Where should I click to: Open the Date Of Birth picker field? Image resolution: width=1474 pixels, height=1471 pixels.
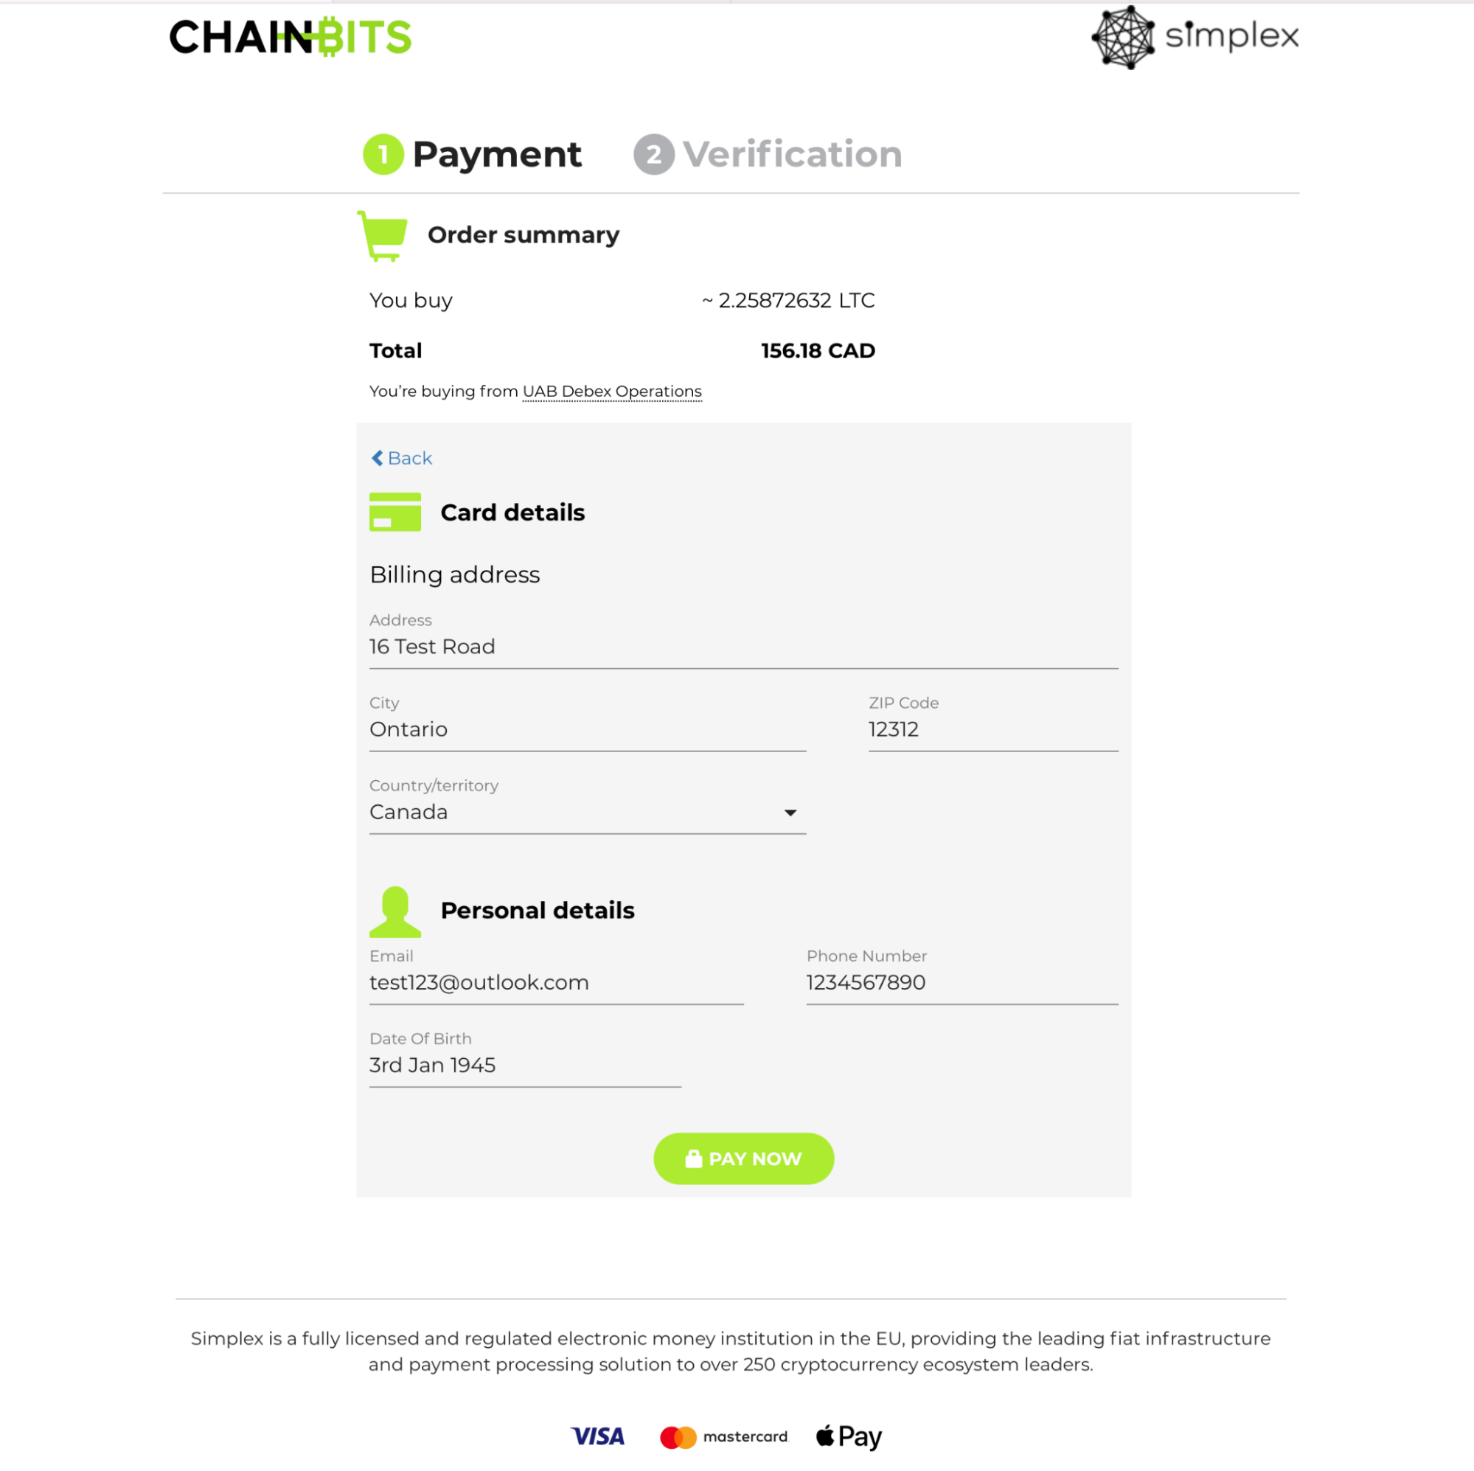(525, 1065)
